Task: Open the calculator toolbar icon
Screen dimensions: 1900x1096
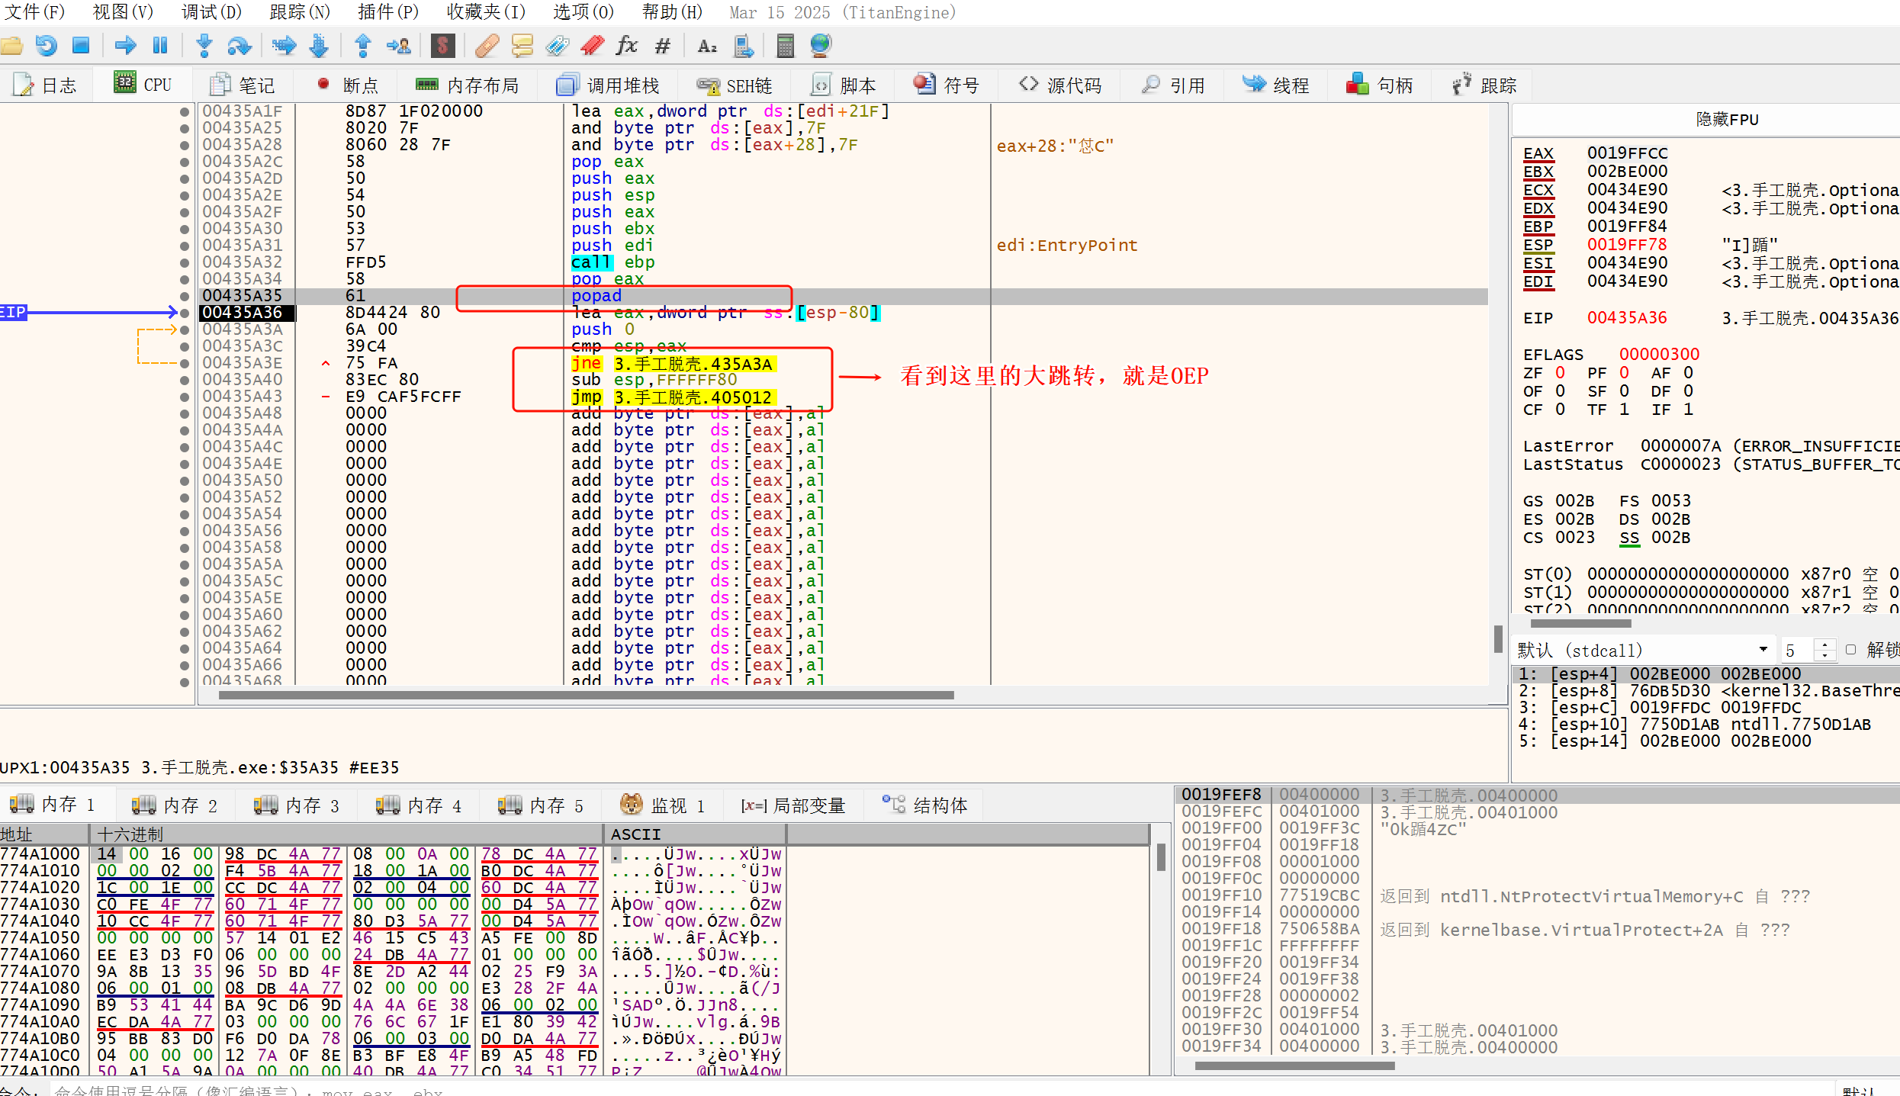Action: point(785,46)
